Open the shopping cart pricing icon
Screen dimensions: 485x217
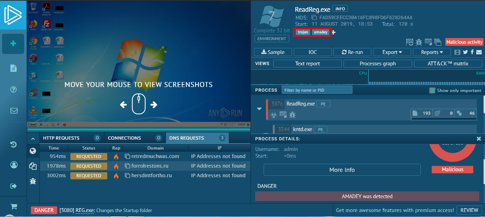(x=14, y=206)
